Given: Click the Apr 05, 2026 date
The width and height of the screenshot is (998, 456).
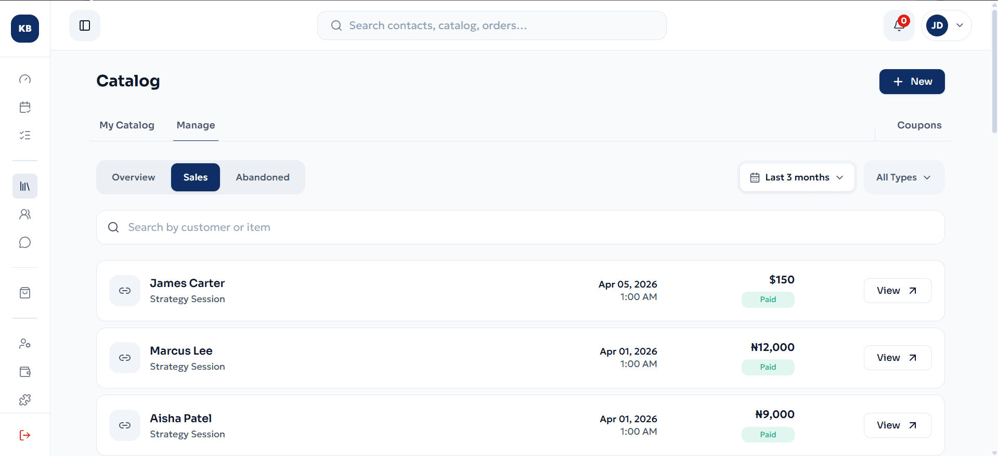Looking at the screenshot, I should pos(628,284).
